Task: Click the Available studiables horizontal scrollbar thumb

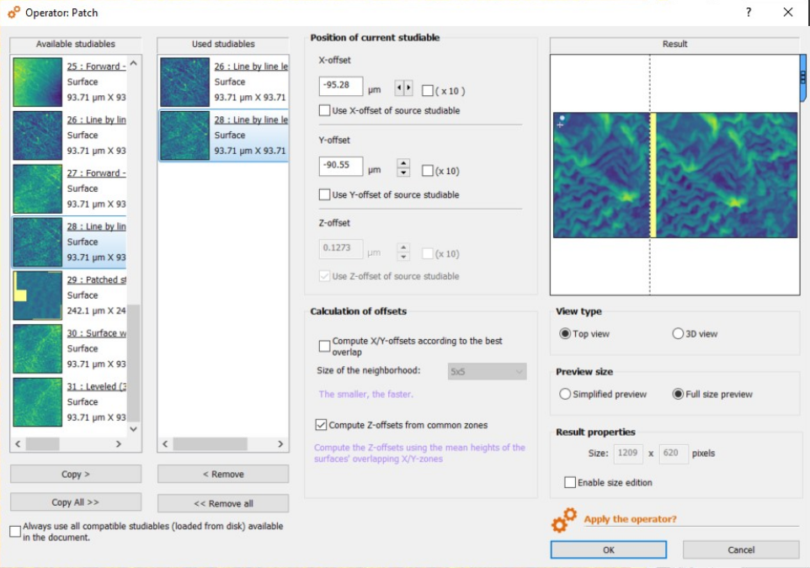Action: click(x=42, y=444)
